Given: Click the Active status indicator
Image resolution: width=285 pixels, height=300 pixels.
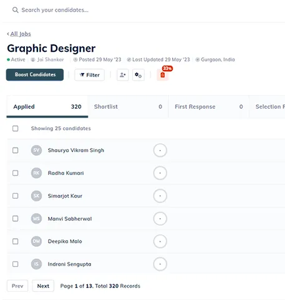Looking at the screenshot, I should click(x=16, y=59).
